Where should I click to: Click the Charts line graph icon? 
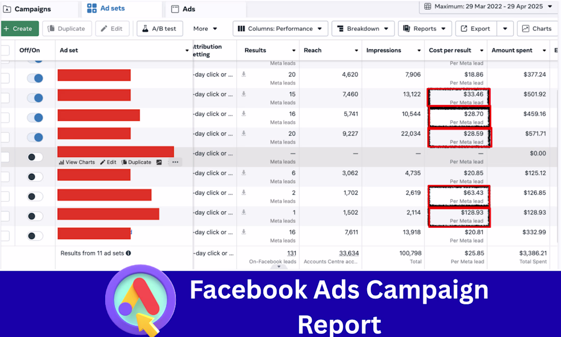[526, 29]
